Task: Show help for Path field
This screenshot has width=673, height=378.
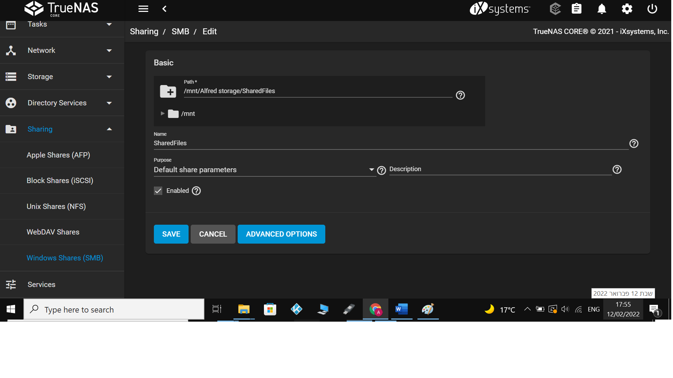Action: pyautogui.click(x=460, y=95)
